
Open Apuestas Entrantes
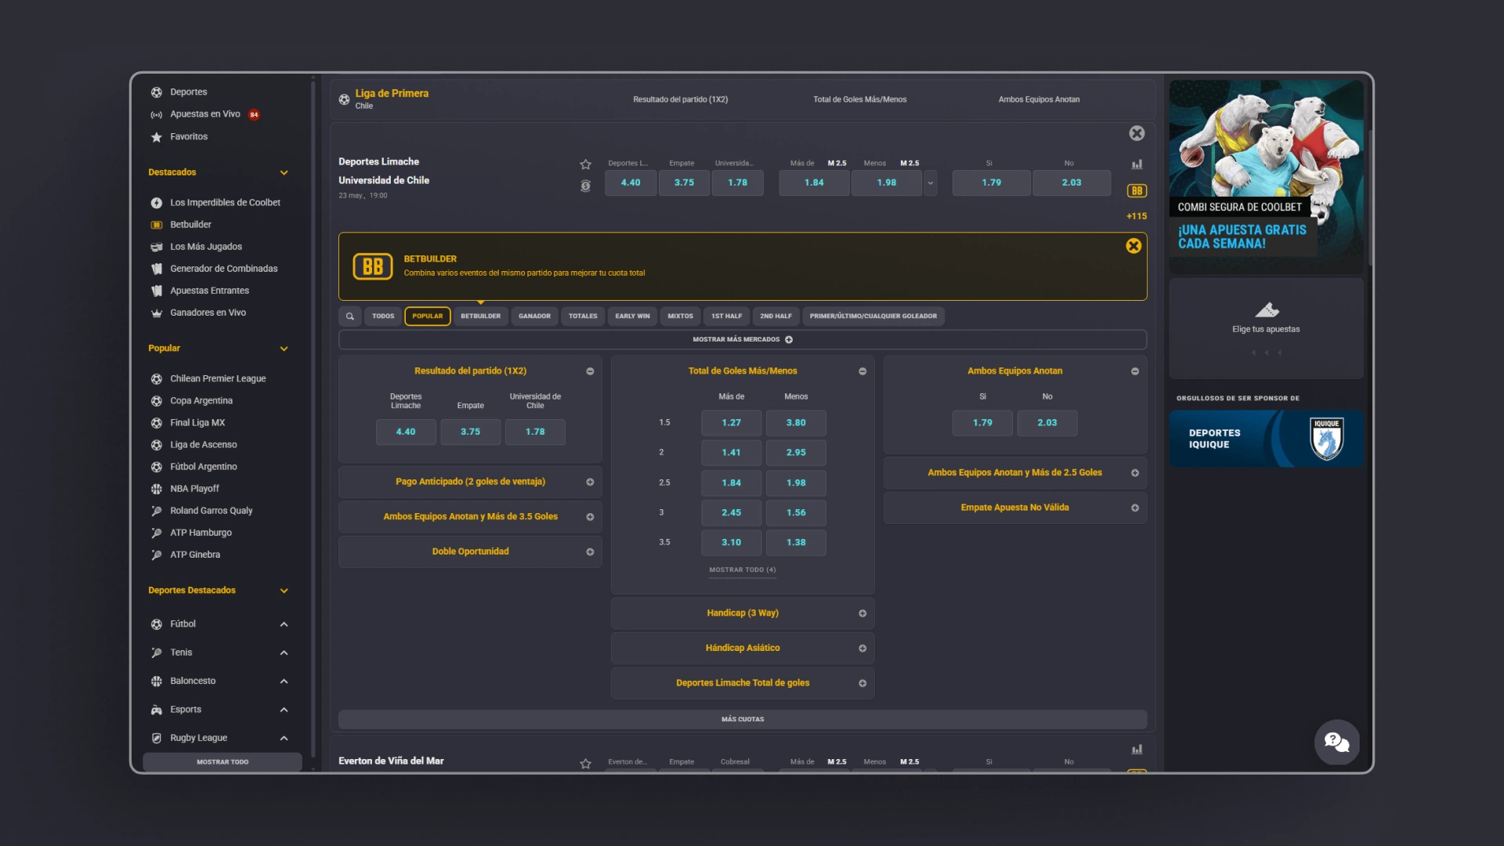(x=209, y=290)
